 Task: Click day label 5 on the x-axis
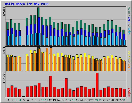[24, 100]
